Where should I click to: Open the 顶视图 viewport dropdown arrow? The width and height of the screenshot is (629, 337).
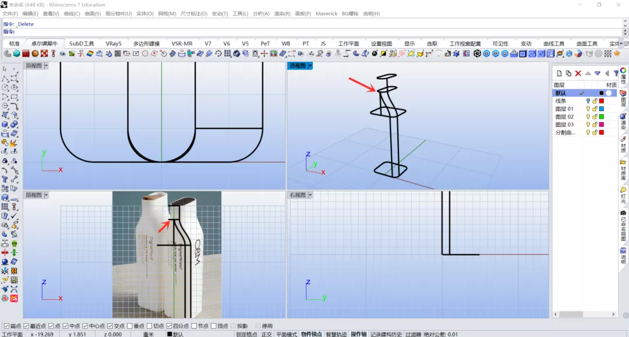point(46,66)
